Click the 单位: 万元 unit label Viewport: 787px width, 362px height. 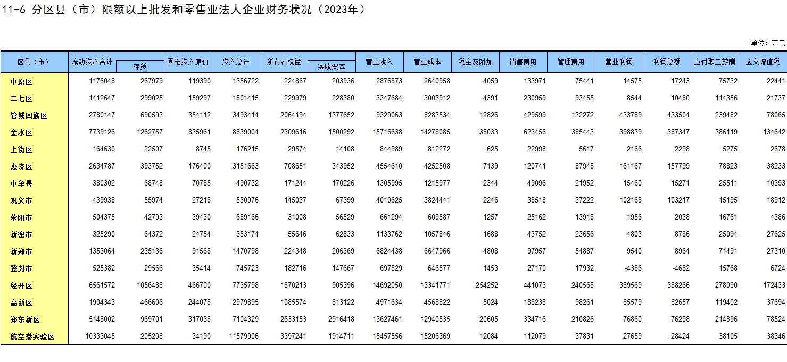pyautogui.click(x=767, y=43)
